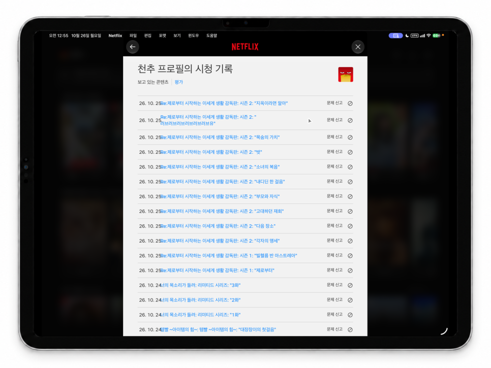Image resolution: width=491 pixels, height=368 pixels.
Task: Hide the 리미티드 시리즈 "3화" entry
Action: click(x=350, y=285)
